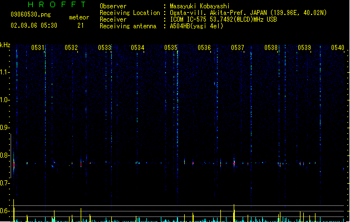This screenshot has width=350, height=222.
Task: Click the 0536 time marker
Action: pyautogui.click(x=204, y=48)
